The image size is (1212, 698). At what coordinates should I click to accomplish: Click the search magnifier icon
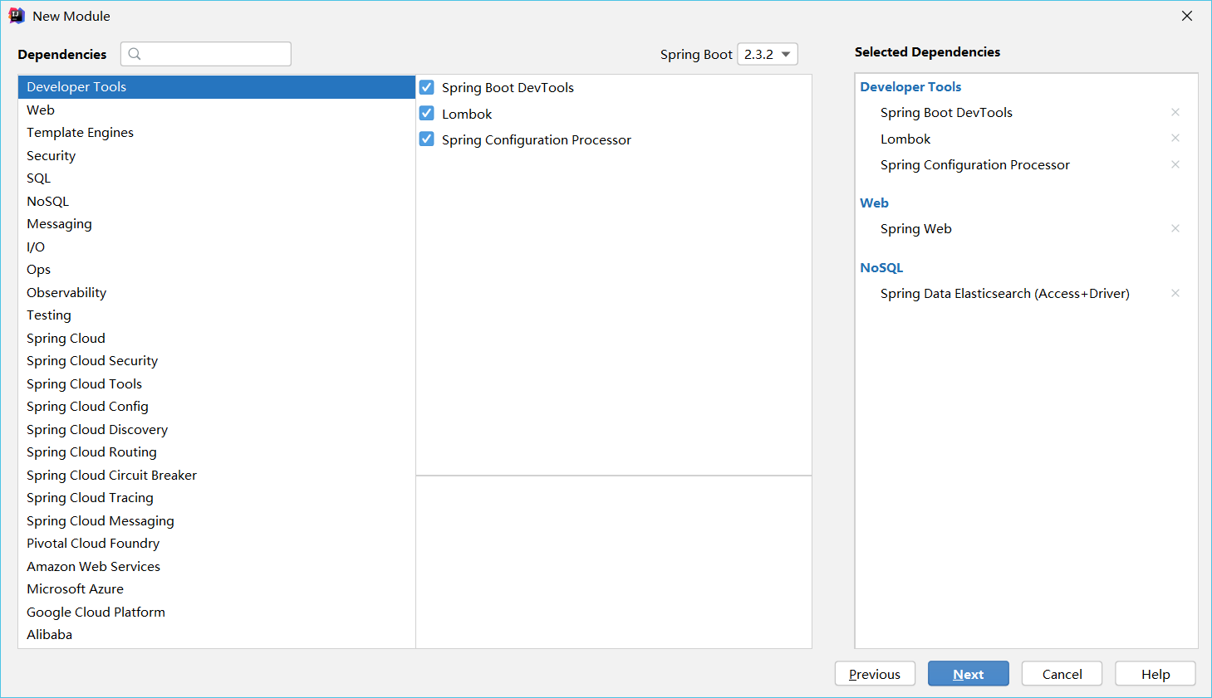click(135, 54)
